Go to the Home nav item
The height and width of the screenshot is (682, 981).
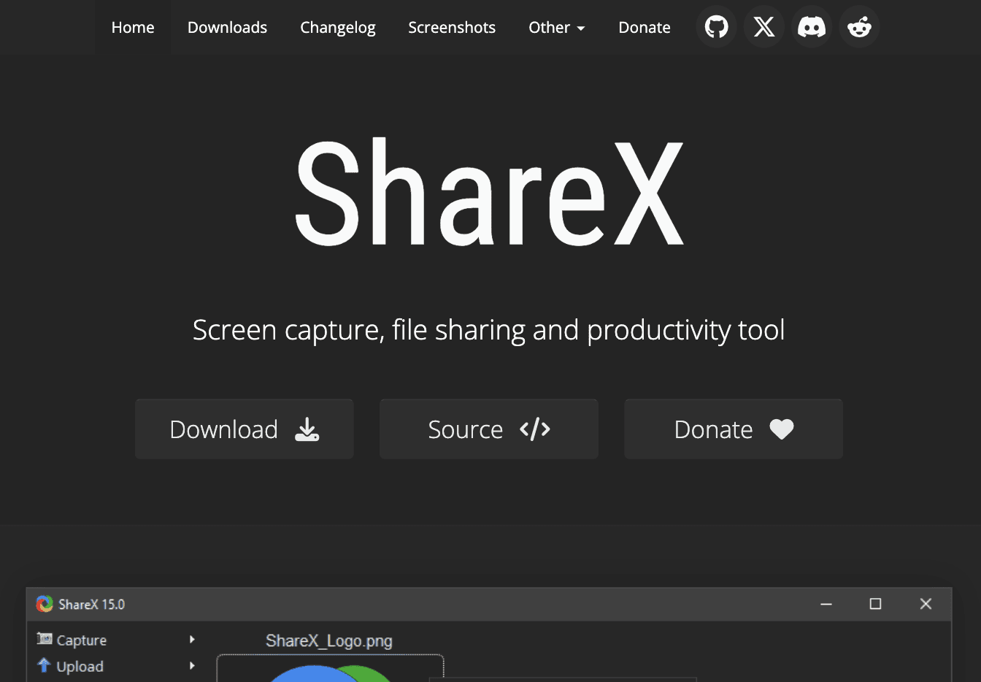click(x=133, y=27)
